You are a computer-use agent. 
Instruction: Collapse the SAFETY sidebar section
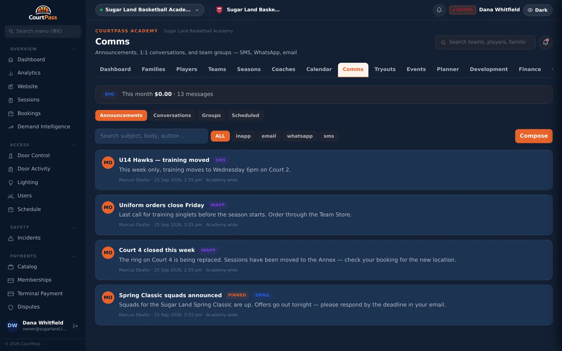tap(74, 227)
